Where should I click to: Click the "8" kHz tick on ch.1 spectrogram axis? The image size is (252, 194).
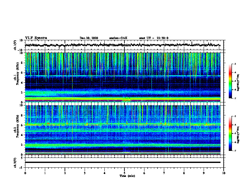(22, 63)
